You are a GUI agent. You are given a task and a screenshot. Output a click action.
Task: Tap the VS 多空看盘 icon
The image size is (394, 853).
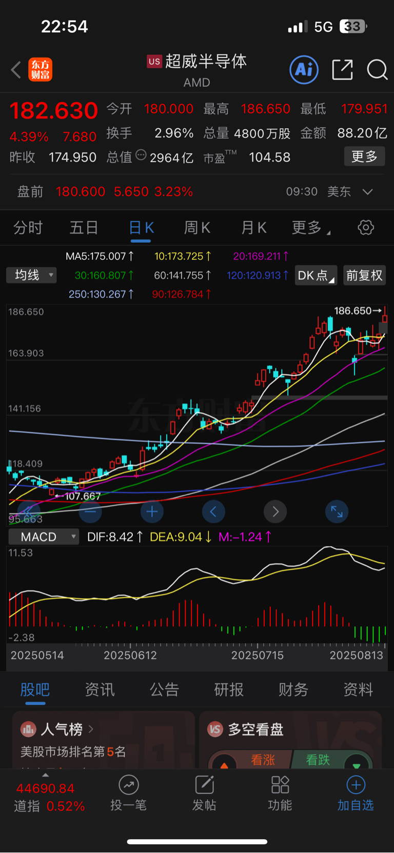pos(215,729)
